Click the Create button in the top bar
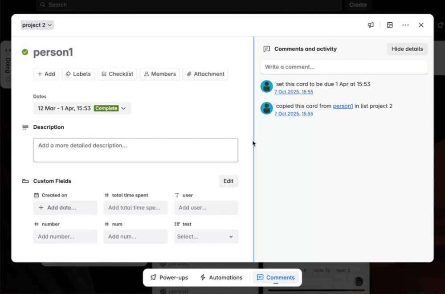445x294 pixels. 358,5
